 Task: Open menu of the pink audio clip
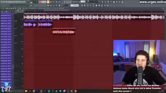tap(53, 28)
